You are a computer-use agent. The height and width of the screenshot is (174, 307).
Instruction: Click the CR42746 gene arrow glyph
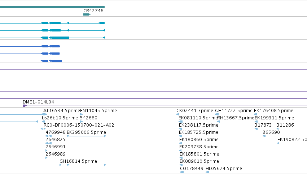(87, 14)
